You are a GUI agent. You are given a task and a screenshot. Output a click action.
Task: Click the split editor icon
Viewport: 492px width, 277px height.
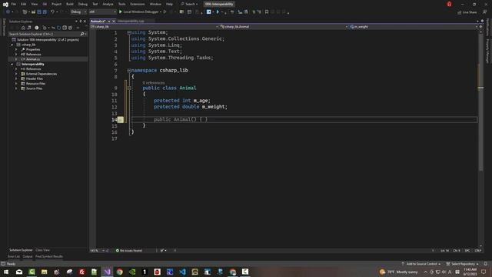480,27
